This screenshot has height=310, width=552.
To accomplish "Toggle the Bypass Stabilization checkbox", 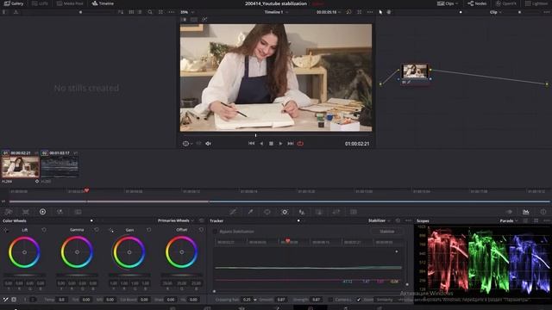I will click(215, 232).
